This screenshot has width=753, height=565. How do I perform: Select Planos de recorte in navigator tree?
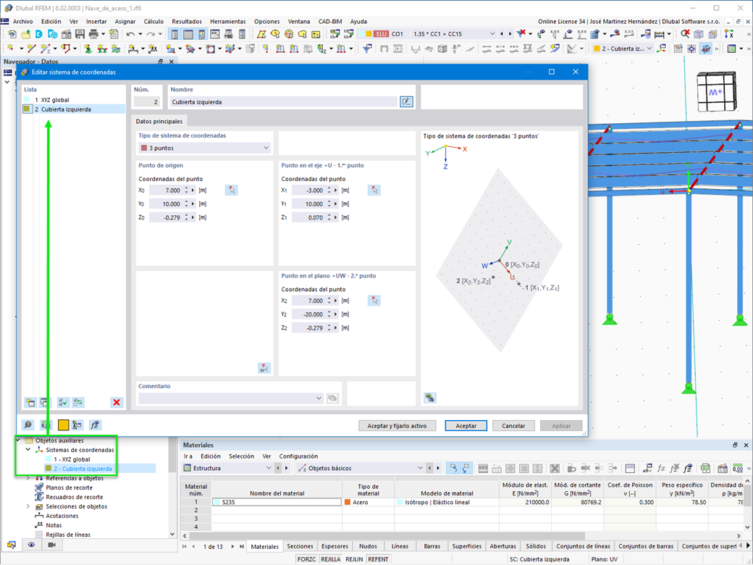[x=70, y=487]
